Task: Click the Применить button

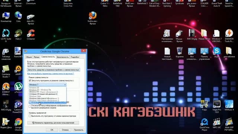Action: [x=78, y=130]
